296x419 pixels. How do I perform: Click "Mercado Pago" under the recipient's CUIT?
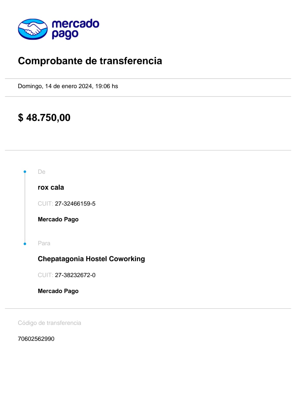tap(58, 291)
